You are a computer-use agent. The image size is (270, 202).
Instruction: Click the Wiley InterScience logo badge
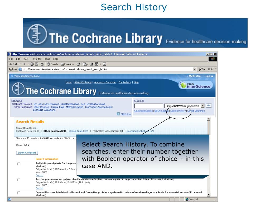click(196, 85)
